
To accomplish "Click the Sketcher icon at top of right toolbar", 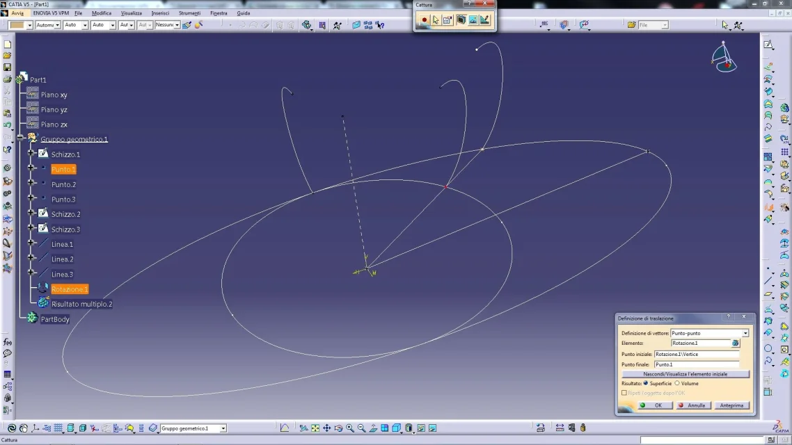I will tap(768, 45).
